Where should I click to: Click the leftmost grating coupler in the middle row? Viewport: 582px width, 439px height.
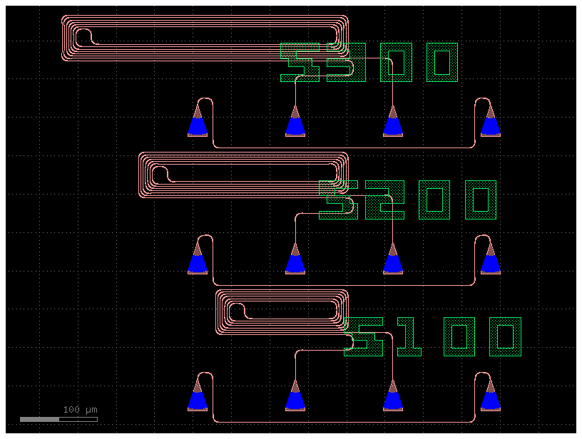[198, 260]
